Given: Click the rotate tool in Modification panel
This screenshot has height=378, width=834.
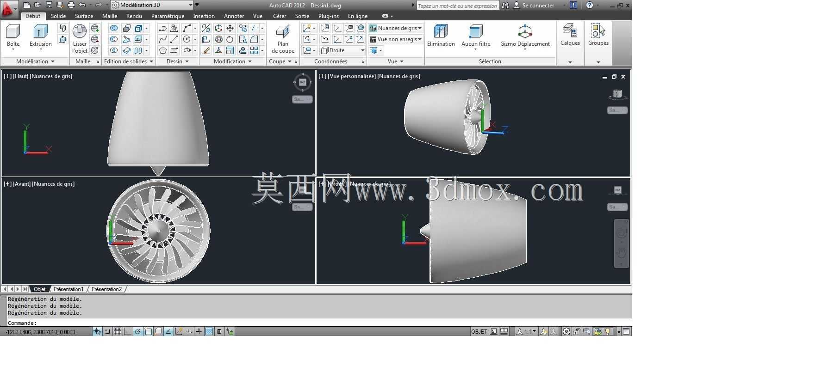Looking at the screenshot, I should point(230,39).
